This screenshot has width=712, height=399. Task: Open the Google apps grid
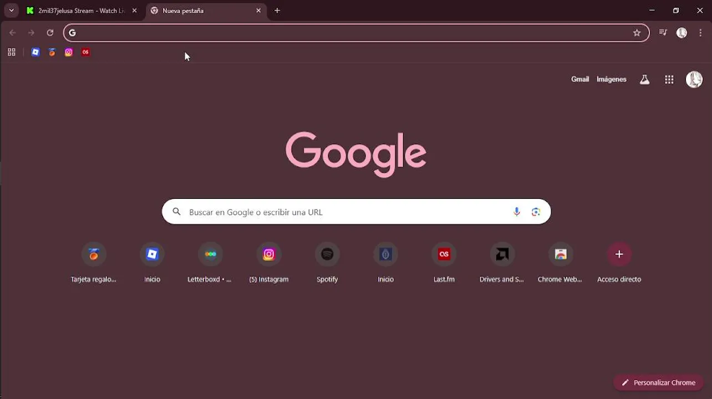[x=669, y=79]
